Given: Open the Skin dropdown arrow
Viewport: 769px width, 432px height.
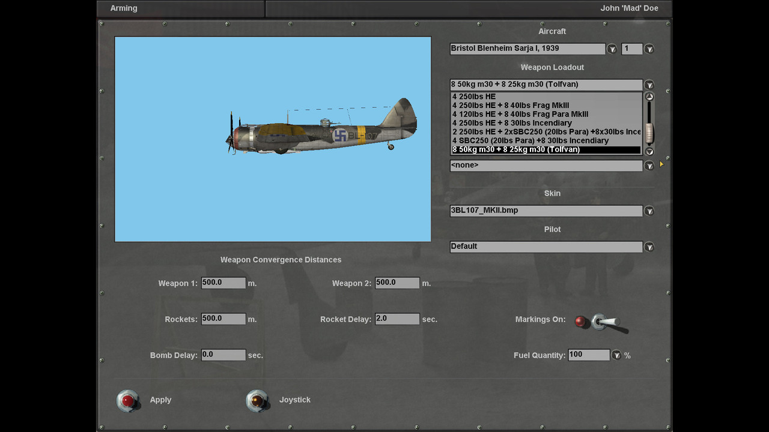Looking at the screenshot, I should (649, 211).
